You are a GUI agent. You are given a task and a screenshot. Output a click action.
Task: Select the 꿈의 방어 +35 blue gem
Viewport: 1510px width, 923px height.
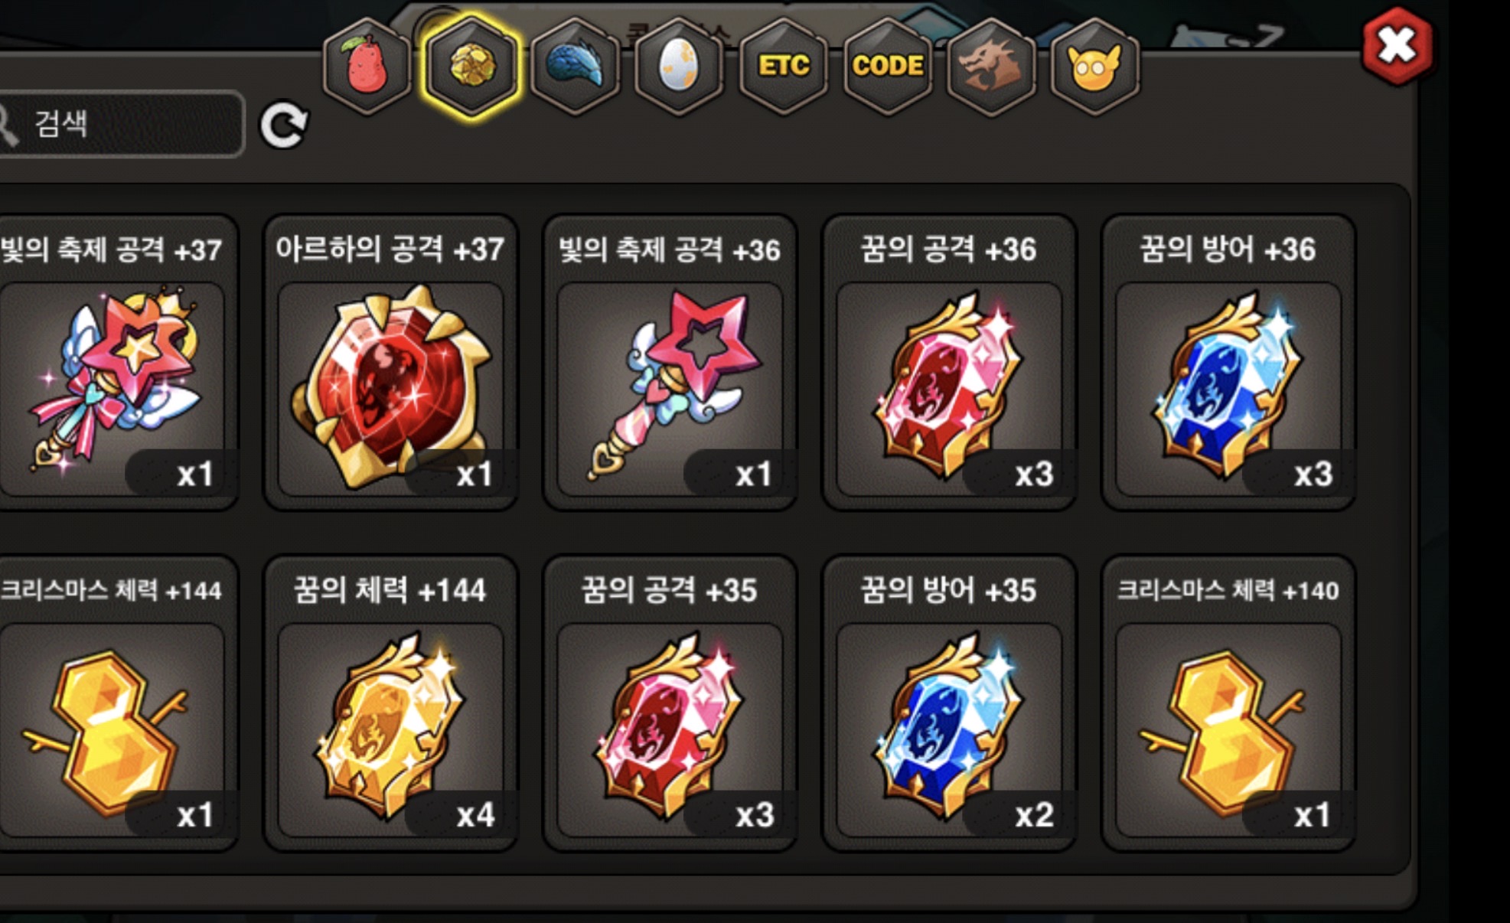pyautogui.click(x=949, y=703)
